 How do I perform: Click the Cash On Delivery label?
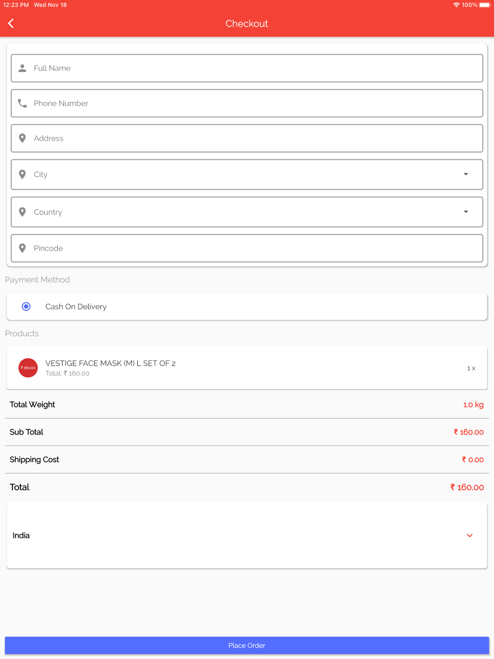pyautogui.click(x=76, y=307)
